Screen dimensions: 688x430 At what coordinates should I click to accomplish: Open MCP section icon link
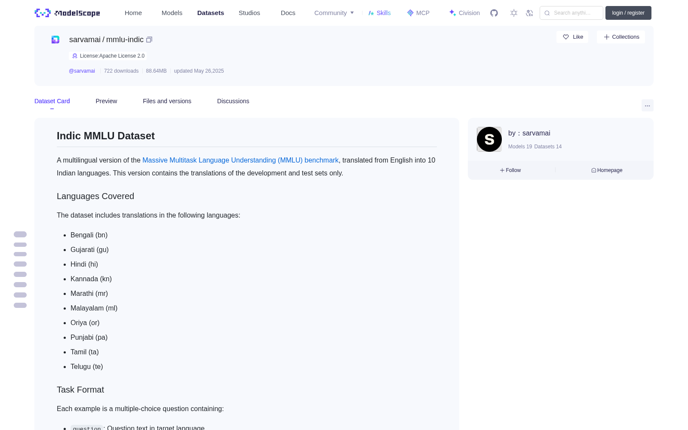(418, 13)
